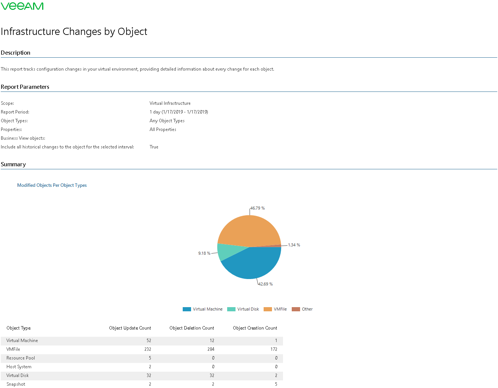Click the Report Period value text
The width and height of the screenshot is (498, 388).
(x=179, y=112)
